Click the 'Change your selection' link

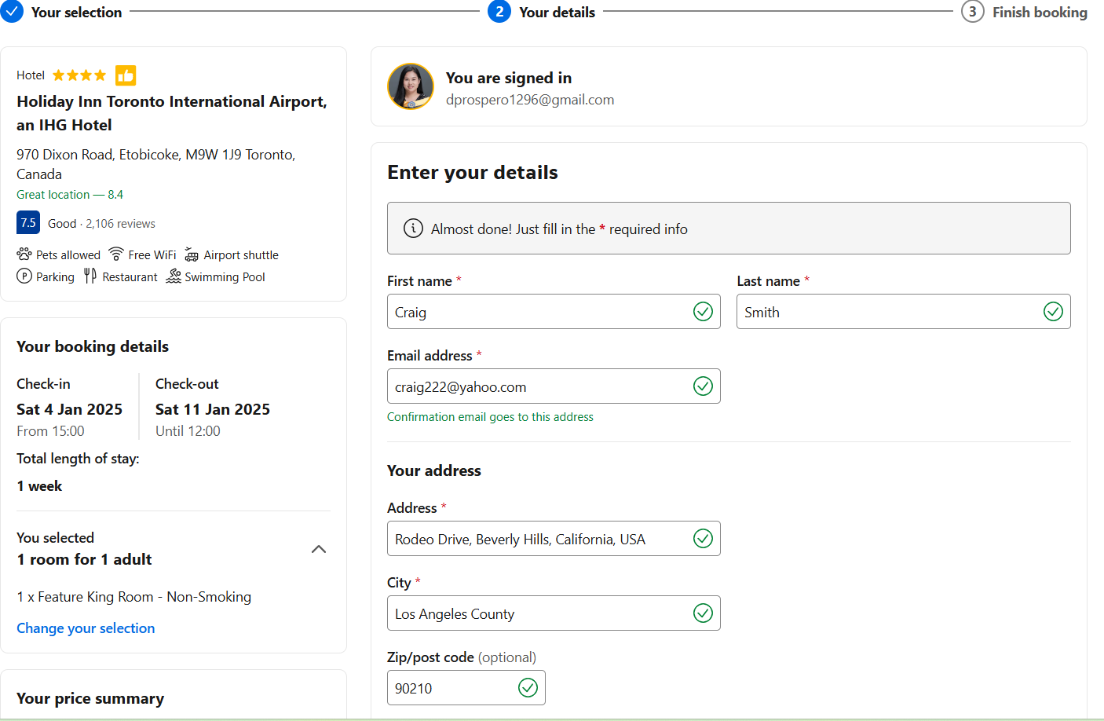(x=86, y=628)
